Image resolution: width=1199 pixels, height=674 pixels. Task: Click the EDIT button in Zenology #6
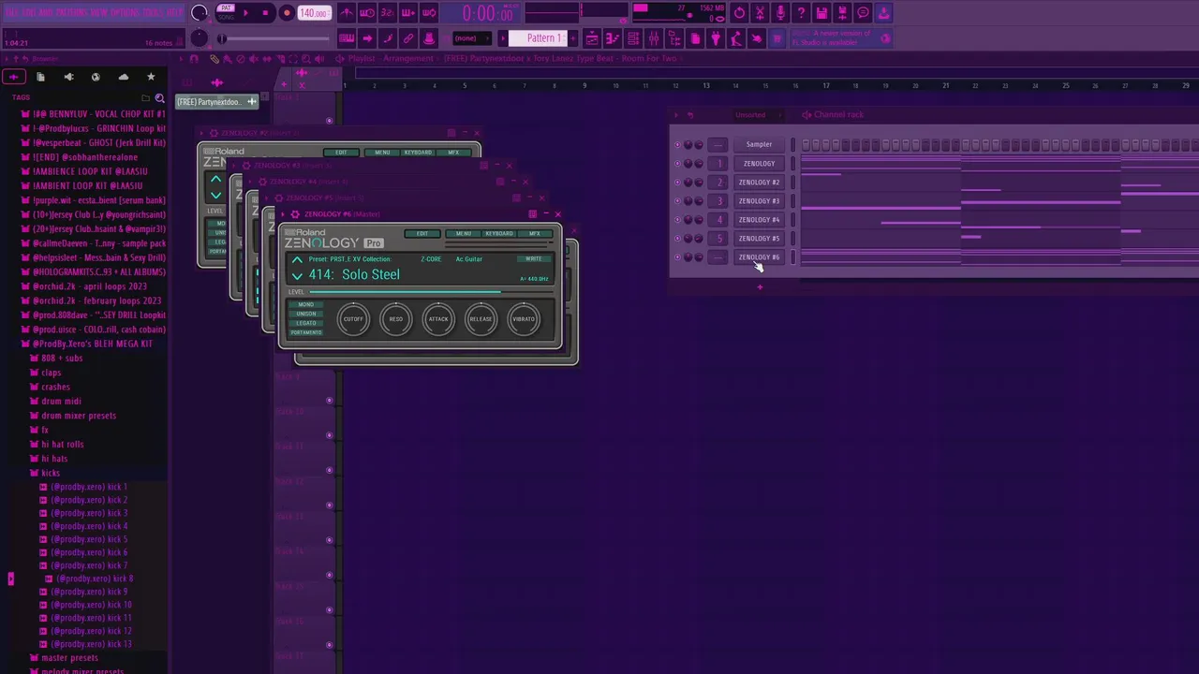coord(422,233)
